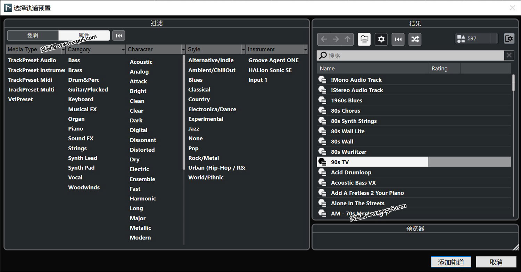The height and width of the screenshot is (272, 521).
Task: Click the back navigation arrow in results
Action: (324, 39)
